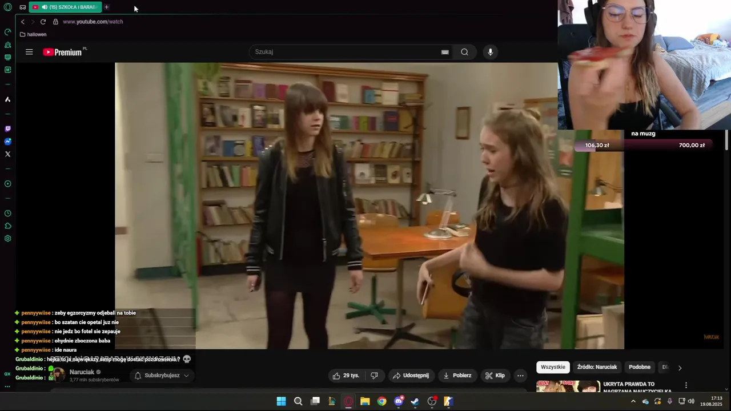Viewport: 731px width, 411px height.
Task: Open the Windows Start menu
Action: coord(281,401)
